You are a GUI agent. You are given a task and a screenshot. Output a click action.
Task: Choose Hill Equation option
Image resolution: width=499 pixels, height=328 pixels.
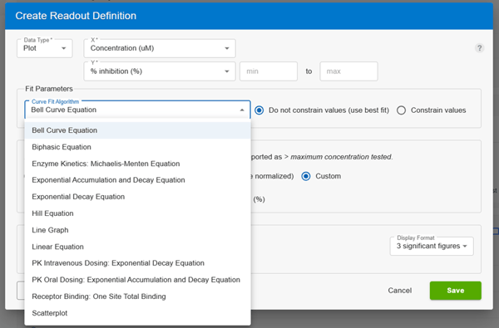click(137, 213)
